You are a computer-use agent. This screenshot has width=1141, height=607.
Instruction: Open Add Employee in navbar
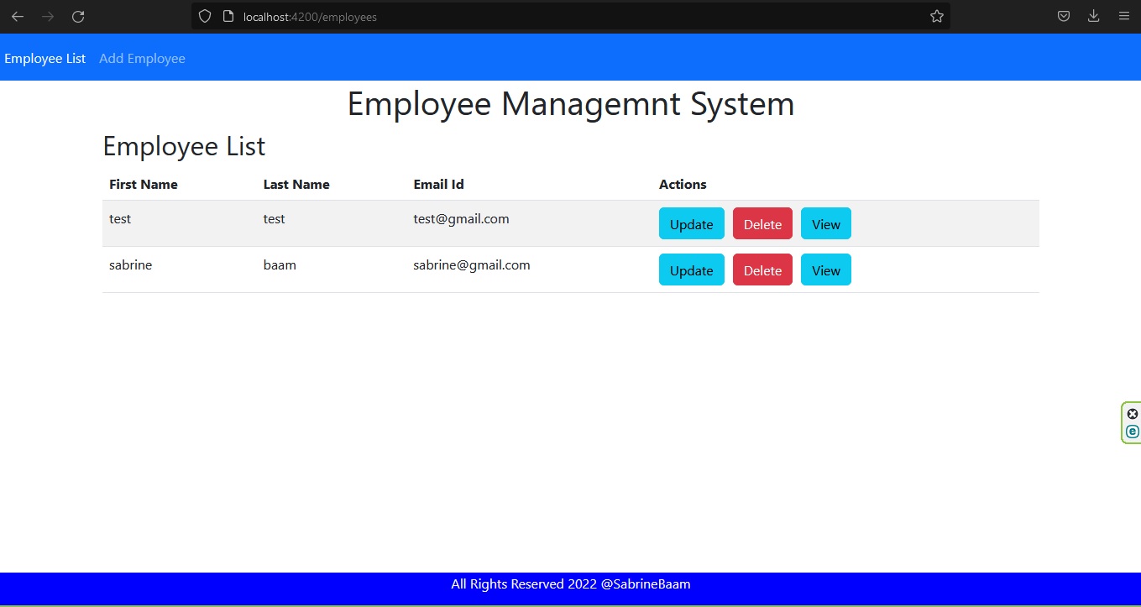point(142,59)
